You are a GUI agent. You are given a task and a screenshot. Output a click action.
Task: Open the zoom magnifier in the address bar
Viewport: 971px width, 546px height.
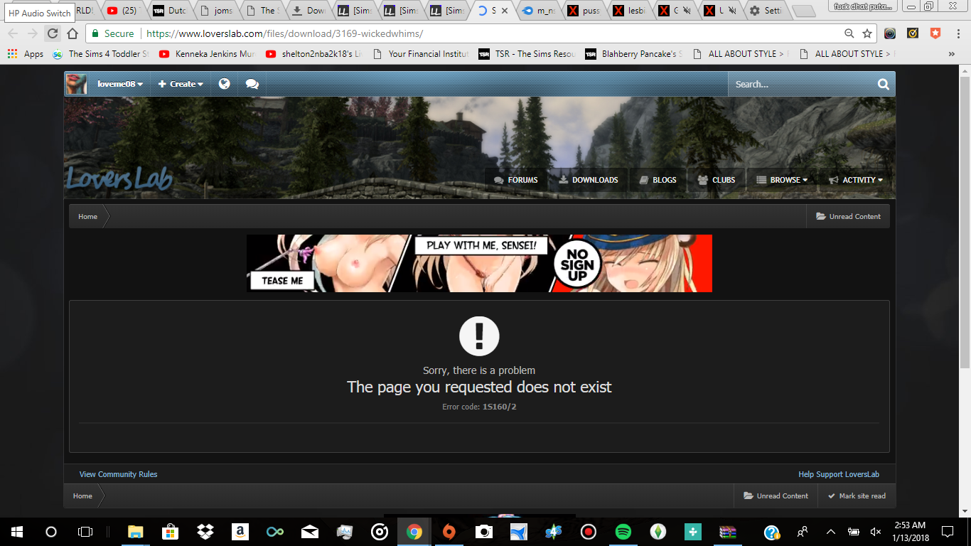(849, 33)
